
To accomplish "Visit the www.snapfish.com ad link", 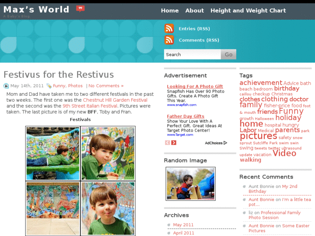I will click(182, 105).
